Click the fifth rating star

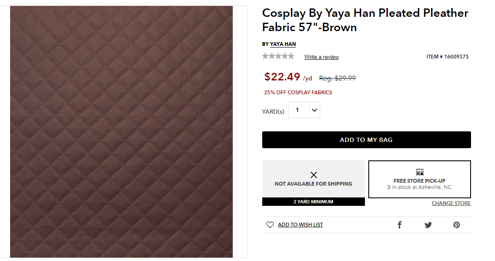[291, 56]
